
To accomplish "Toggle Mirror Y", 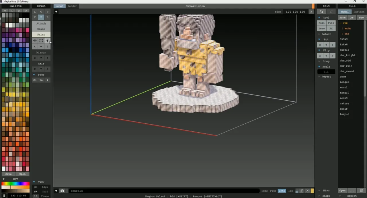I will [x=41, y=58].
